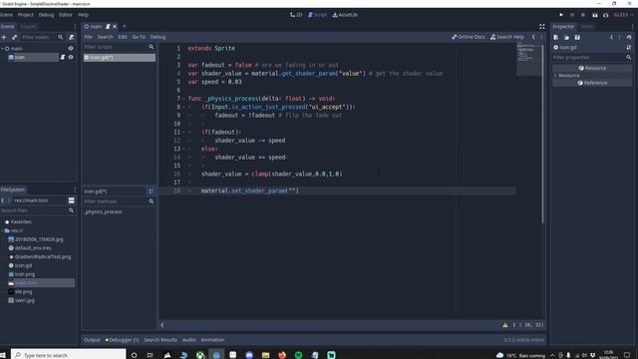
Task: Add a new node in Scene dock
Action: [4, 37]
